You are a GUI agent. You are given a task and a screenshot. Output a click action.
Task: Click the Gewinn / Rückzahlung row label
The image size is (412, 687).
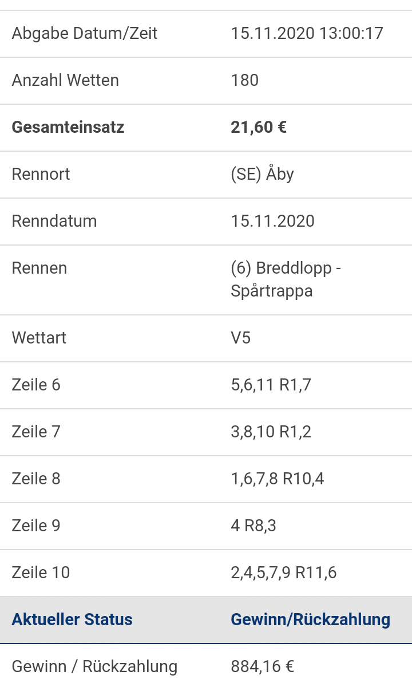tap(94, 666)
